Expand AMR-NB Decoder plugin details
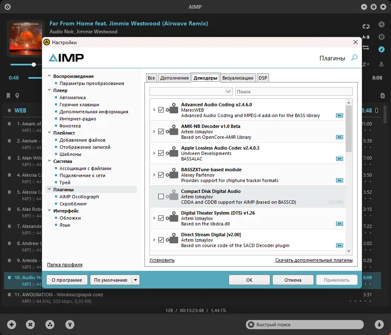Image resolution: width=391 pixels, height=335 pixels. click(x=154, y=131)
